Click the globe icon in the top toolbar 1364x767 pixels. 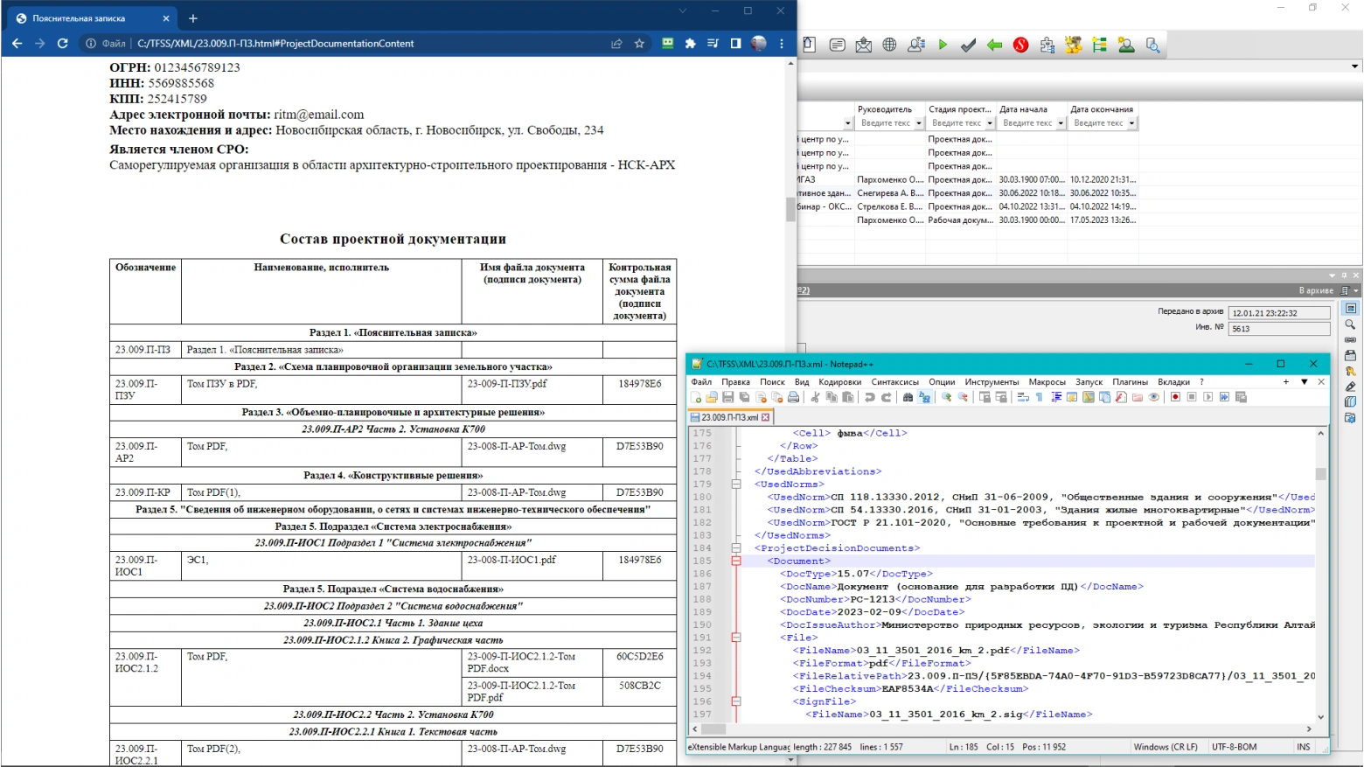(889, 45)
